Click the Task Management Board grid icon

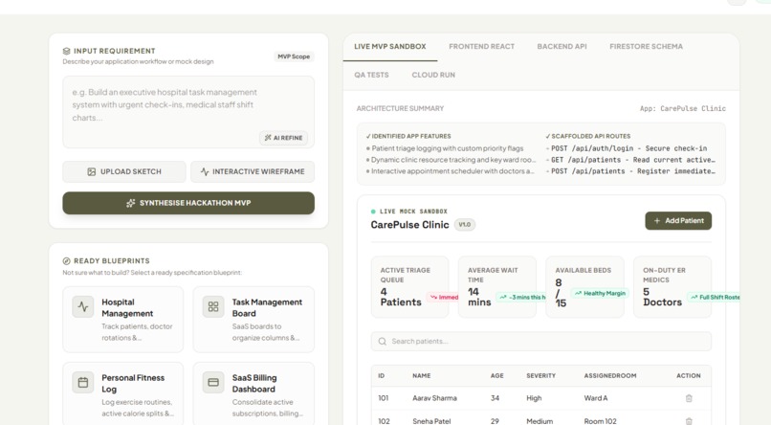click(213, 306)
